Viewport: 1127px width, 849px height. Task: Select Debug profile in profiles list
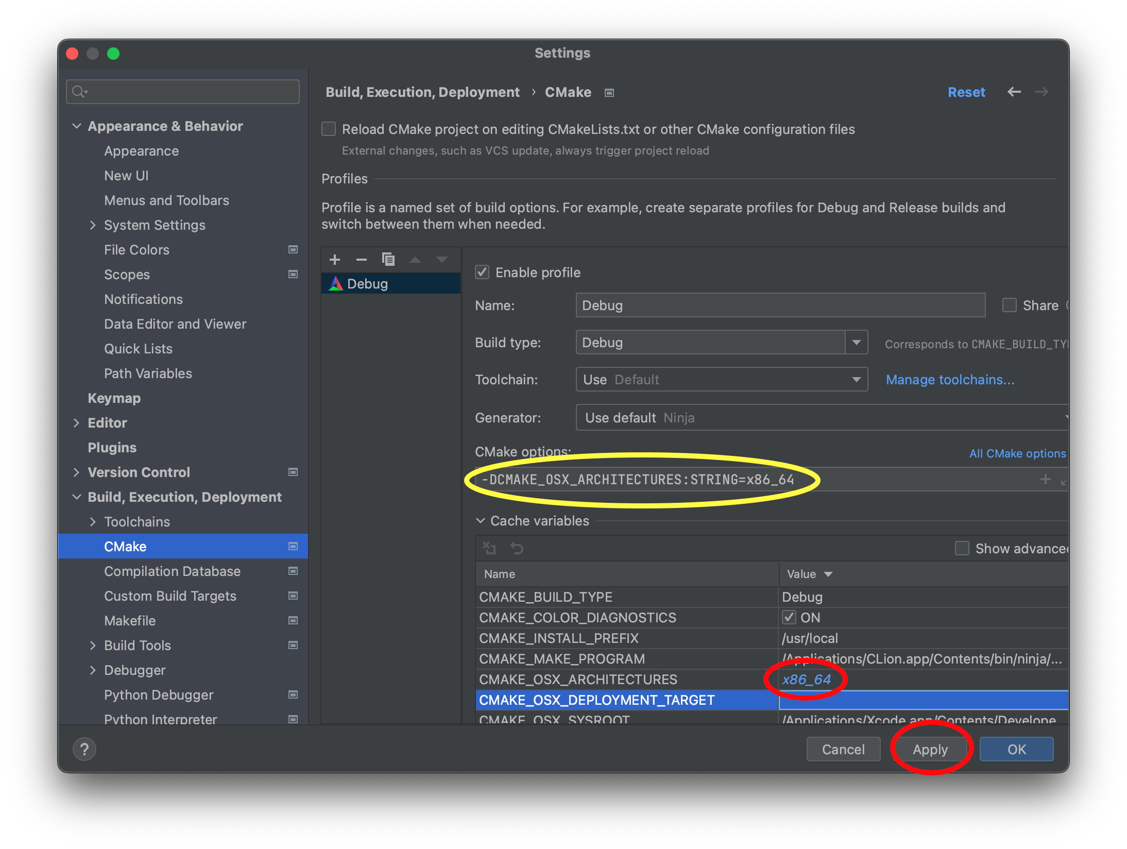(390, 284)
